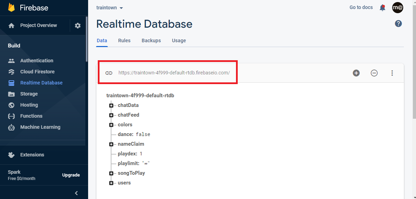
Task: Open Cloud Firestore in the sidebar
Action: coord(37,72)
